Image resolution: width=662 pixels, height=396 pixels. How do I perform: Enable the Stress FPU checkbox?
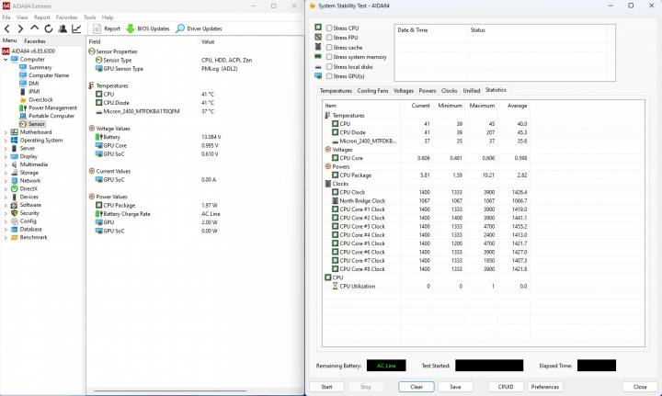coord(329,38)
